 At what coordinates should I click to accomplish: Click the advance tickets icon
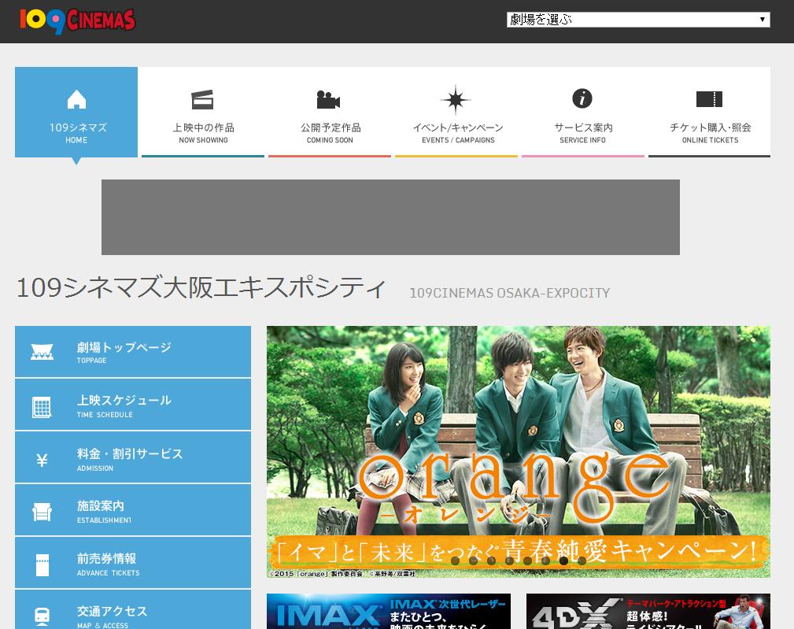click(x=42, y=565)
